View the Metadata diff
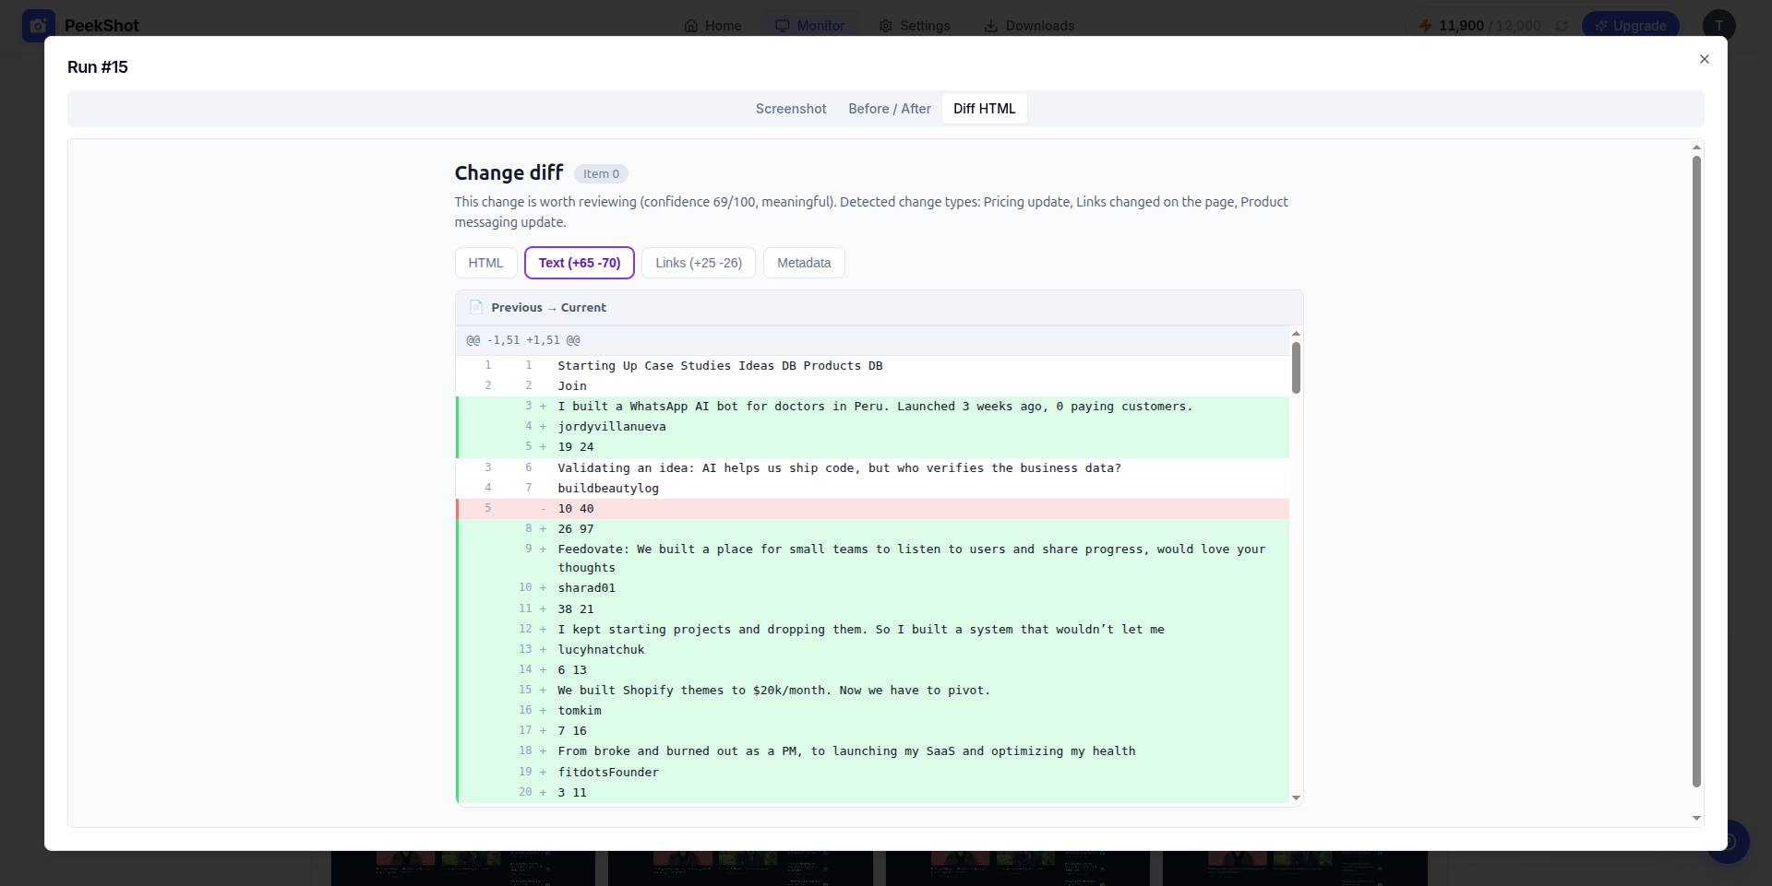The image size is (1772, 886). click(804, 263)
